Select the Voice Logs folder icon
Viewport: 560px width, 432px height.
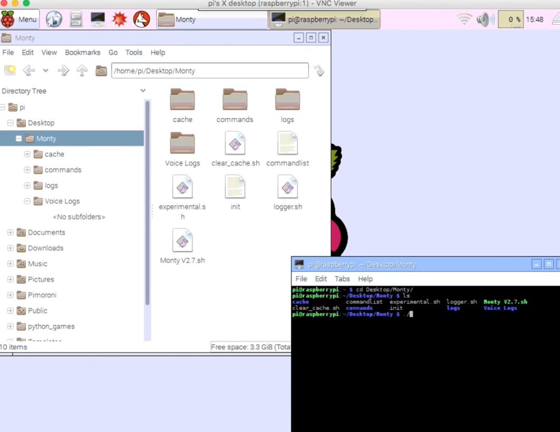coord(182,143)
